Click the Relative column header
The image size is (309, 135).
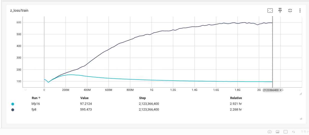click(236, 98)
